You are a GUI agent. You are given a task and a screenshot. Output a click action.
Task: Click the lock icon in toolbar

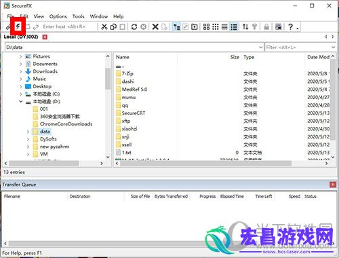point(266,26)
